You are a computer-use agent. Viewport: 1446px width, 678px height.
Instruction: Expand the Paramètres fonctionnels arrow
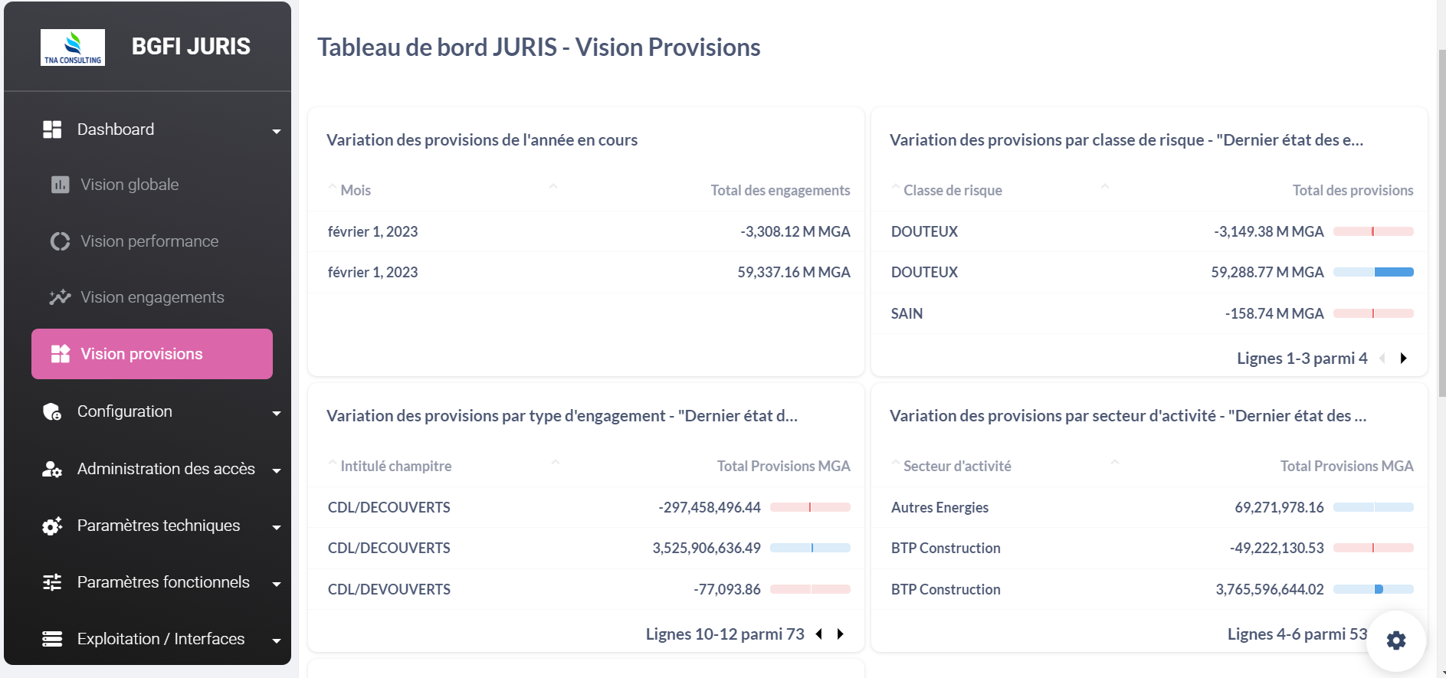coord(277,584)
